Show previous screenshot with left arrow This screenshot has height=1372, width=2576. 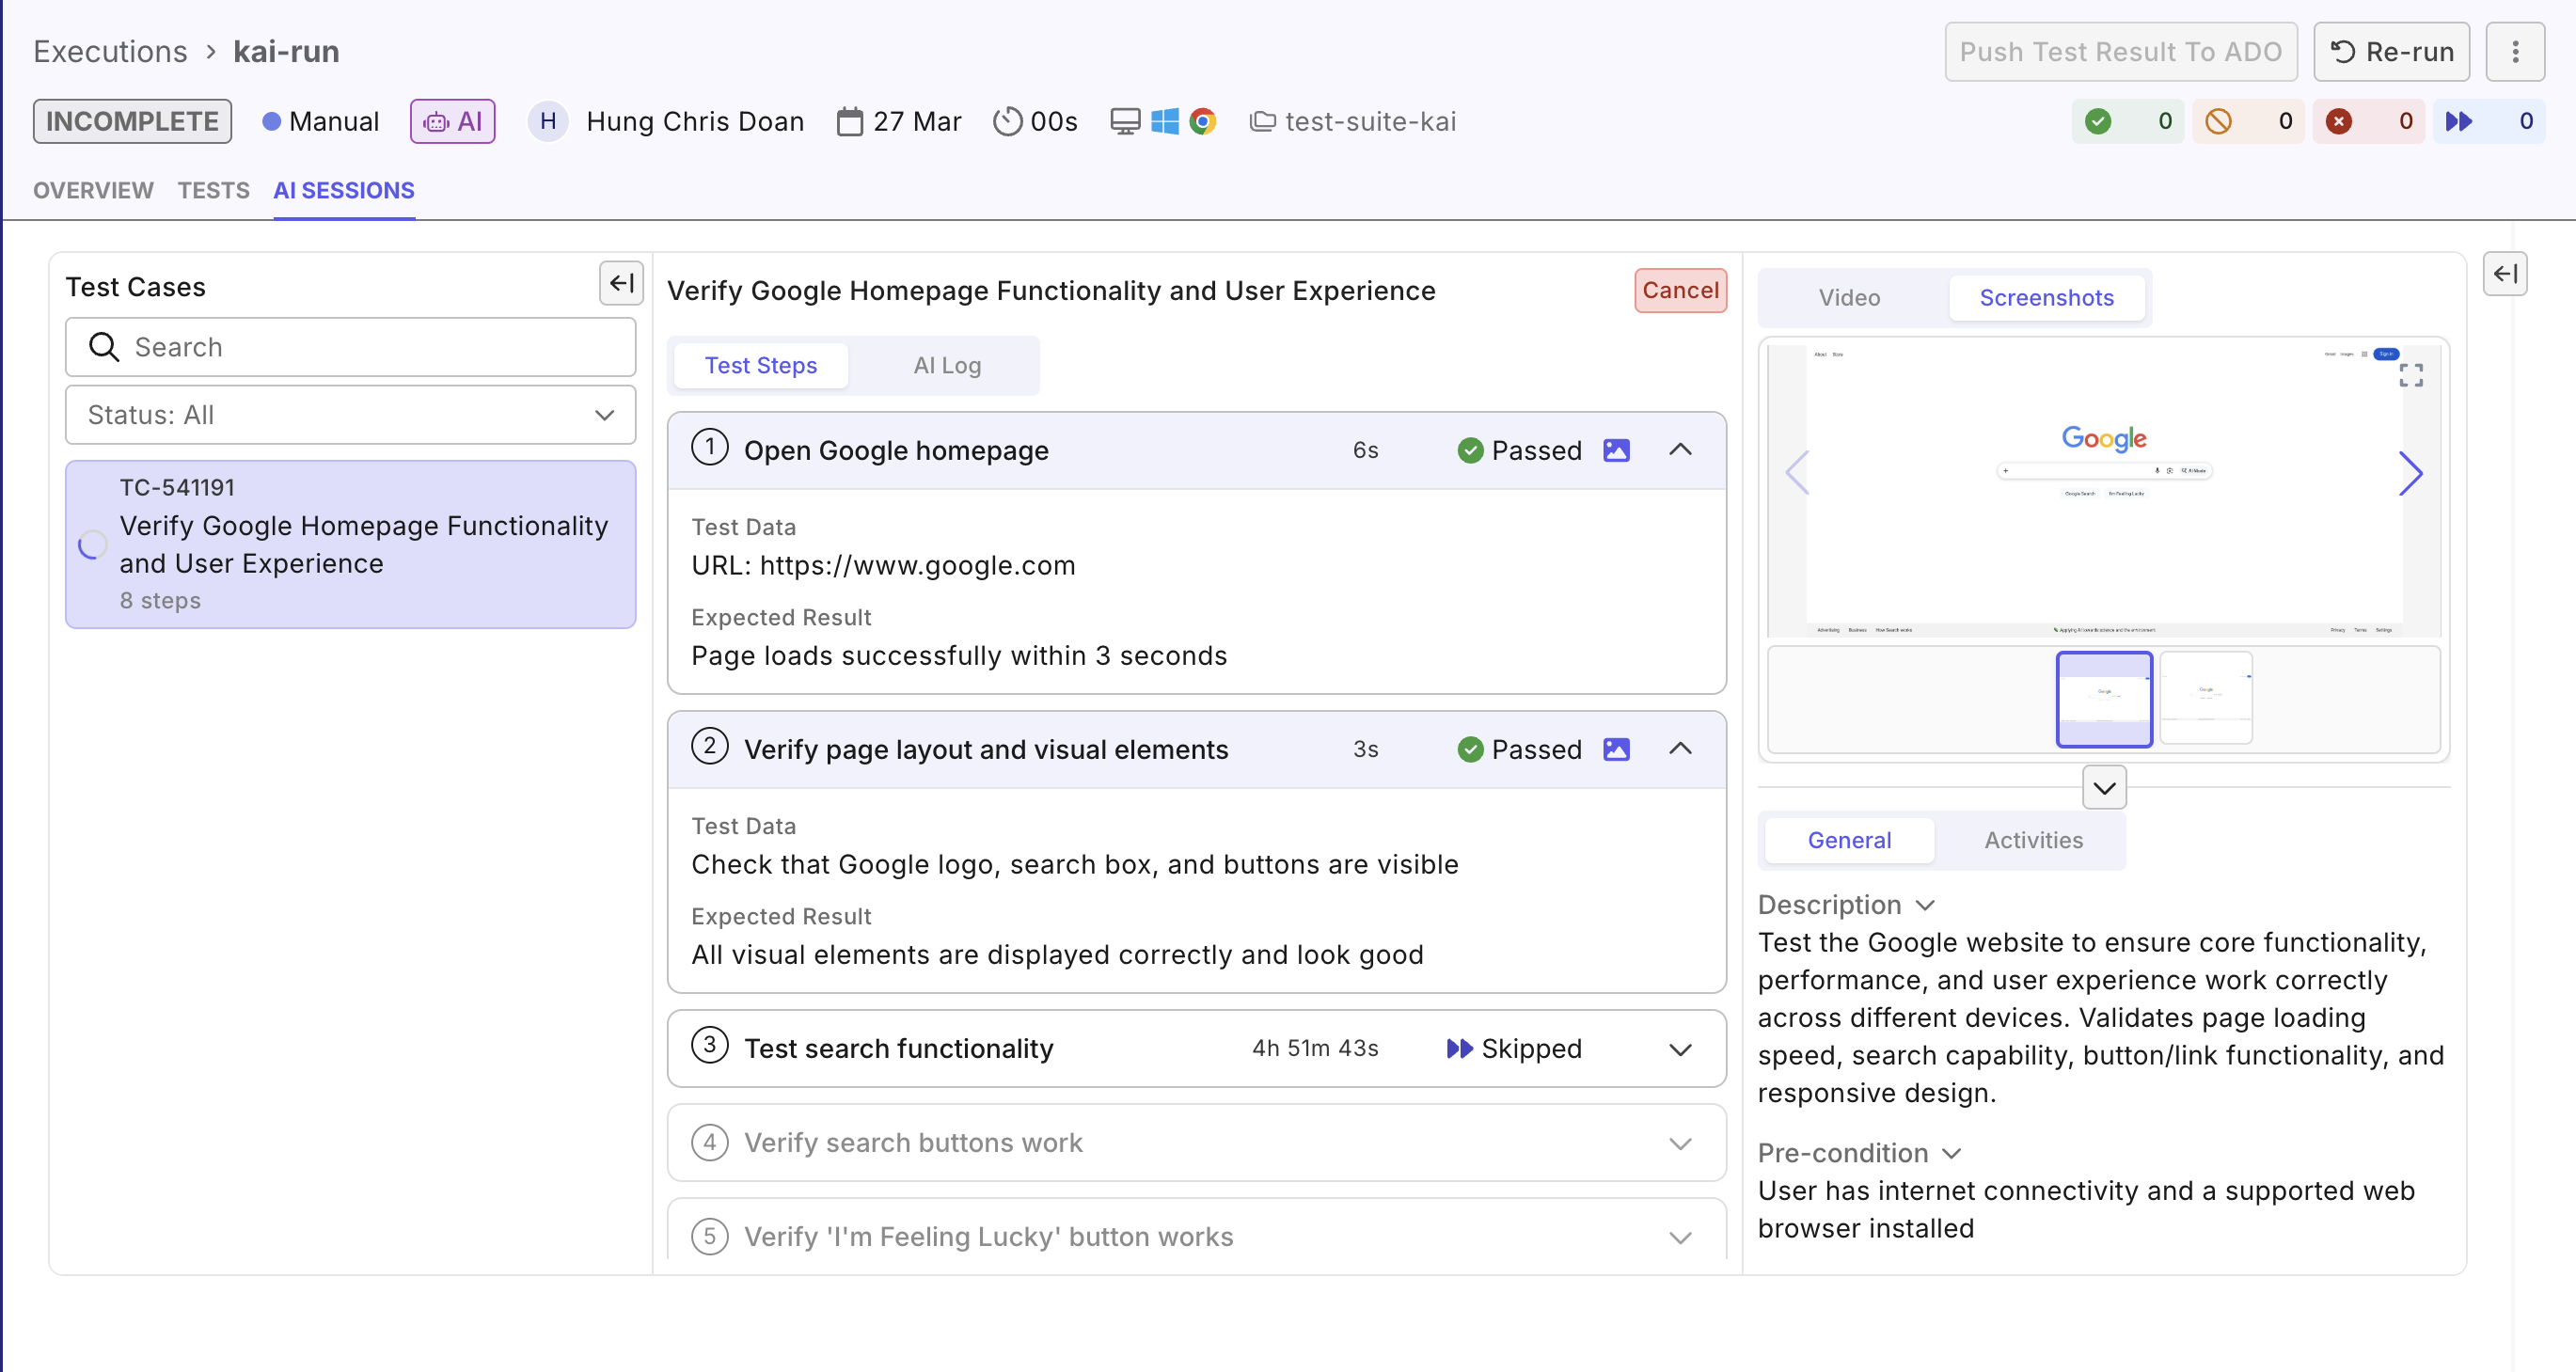pos(1797,473)
